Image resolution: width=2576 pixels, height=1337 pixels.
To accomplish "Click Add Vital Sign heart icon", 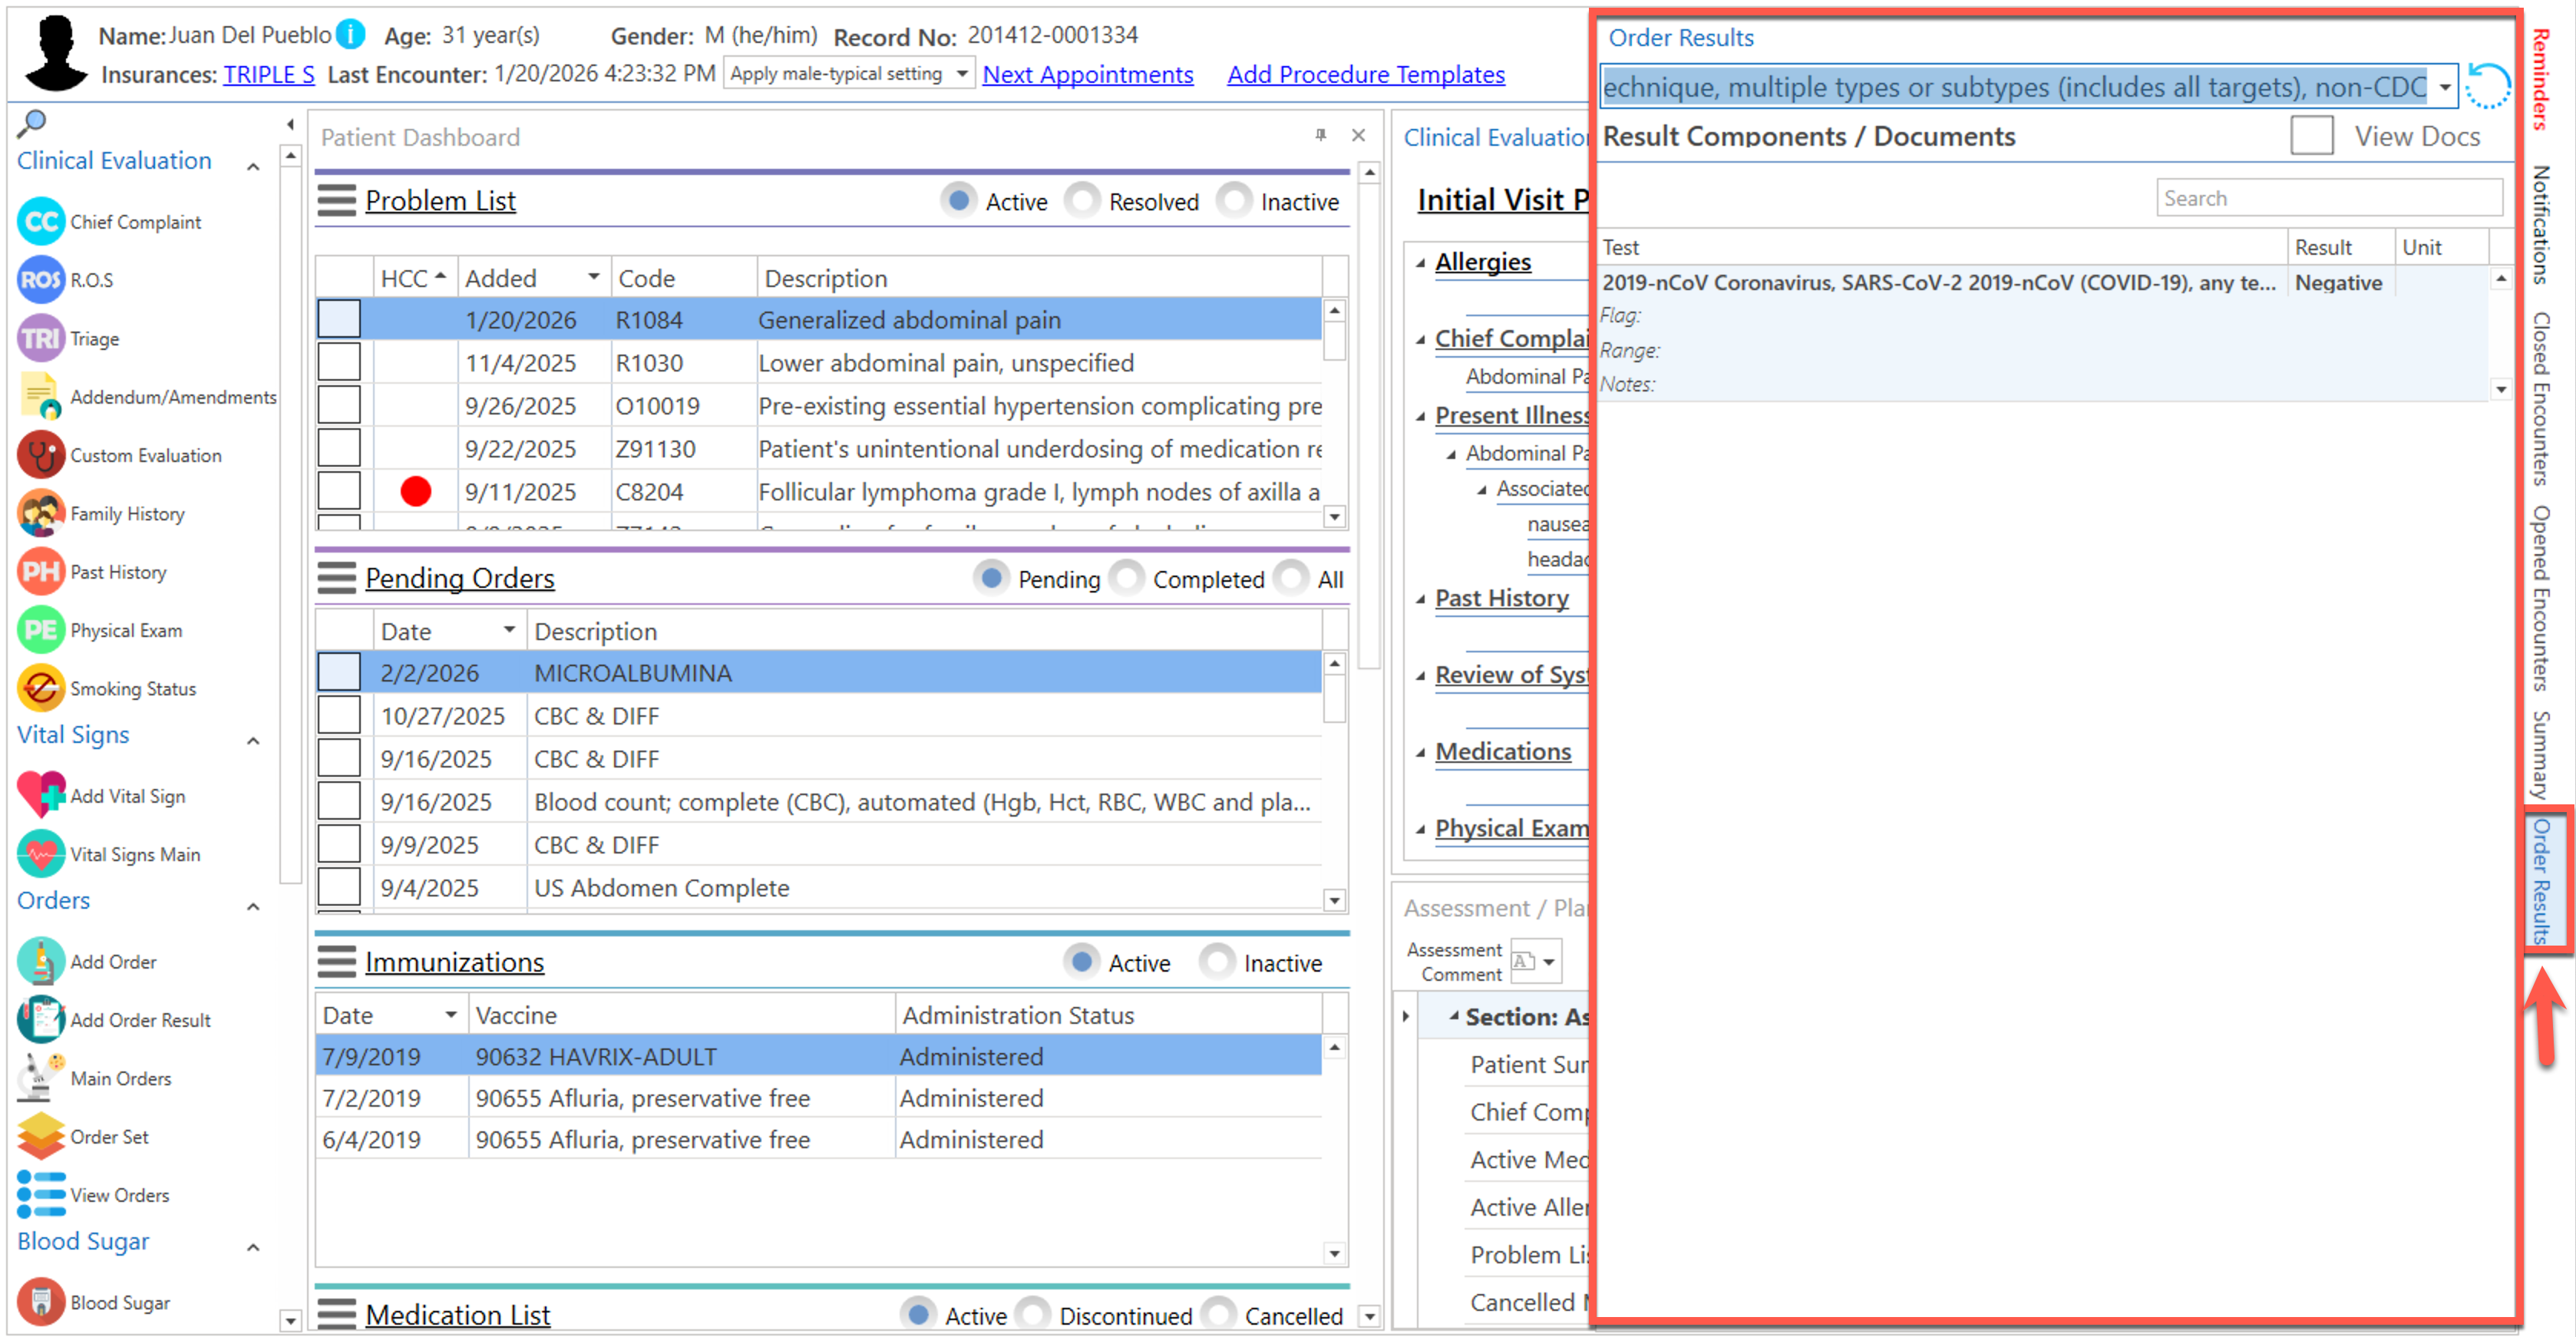I will 41,796.
